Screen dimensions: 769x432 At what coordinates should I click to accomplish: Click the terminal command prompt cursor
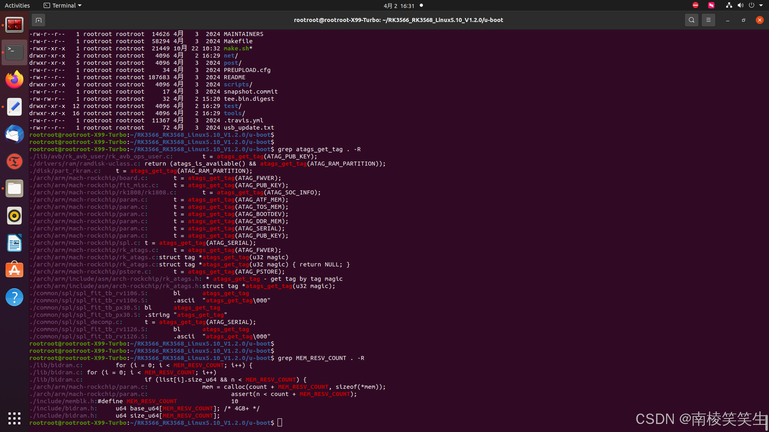point(280,423)
